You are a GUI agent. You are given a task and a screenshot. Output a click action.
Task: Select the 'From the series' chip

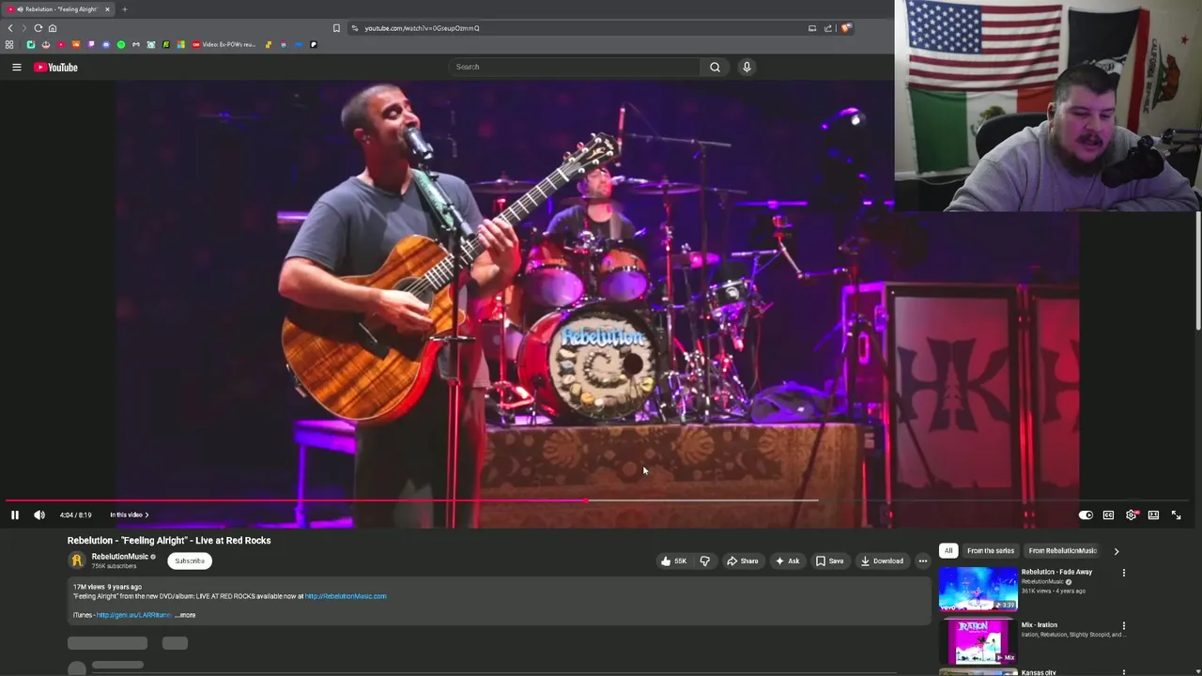[991, 551]
